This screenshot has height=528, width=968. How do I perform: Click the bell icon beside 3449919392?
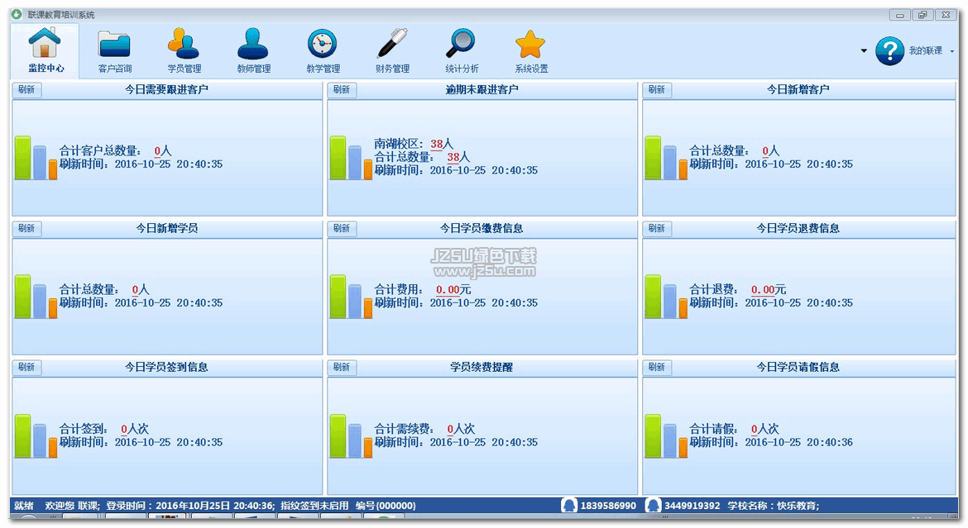[654, 504]
